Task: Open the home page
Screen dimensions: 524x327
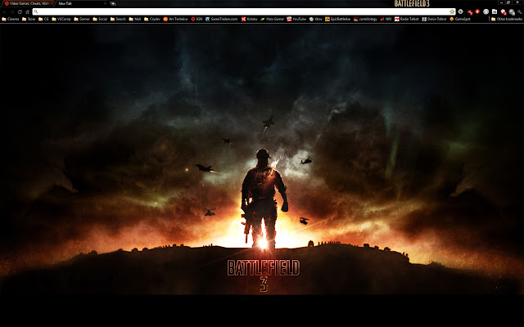Action: pyautogui.click(x=27, y=11)
